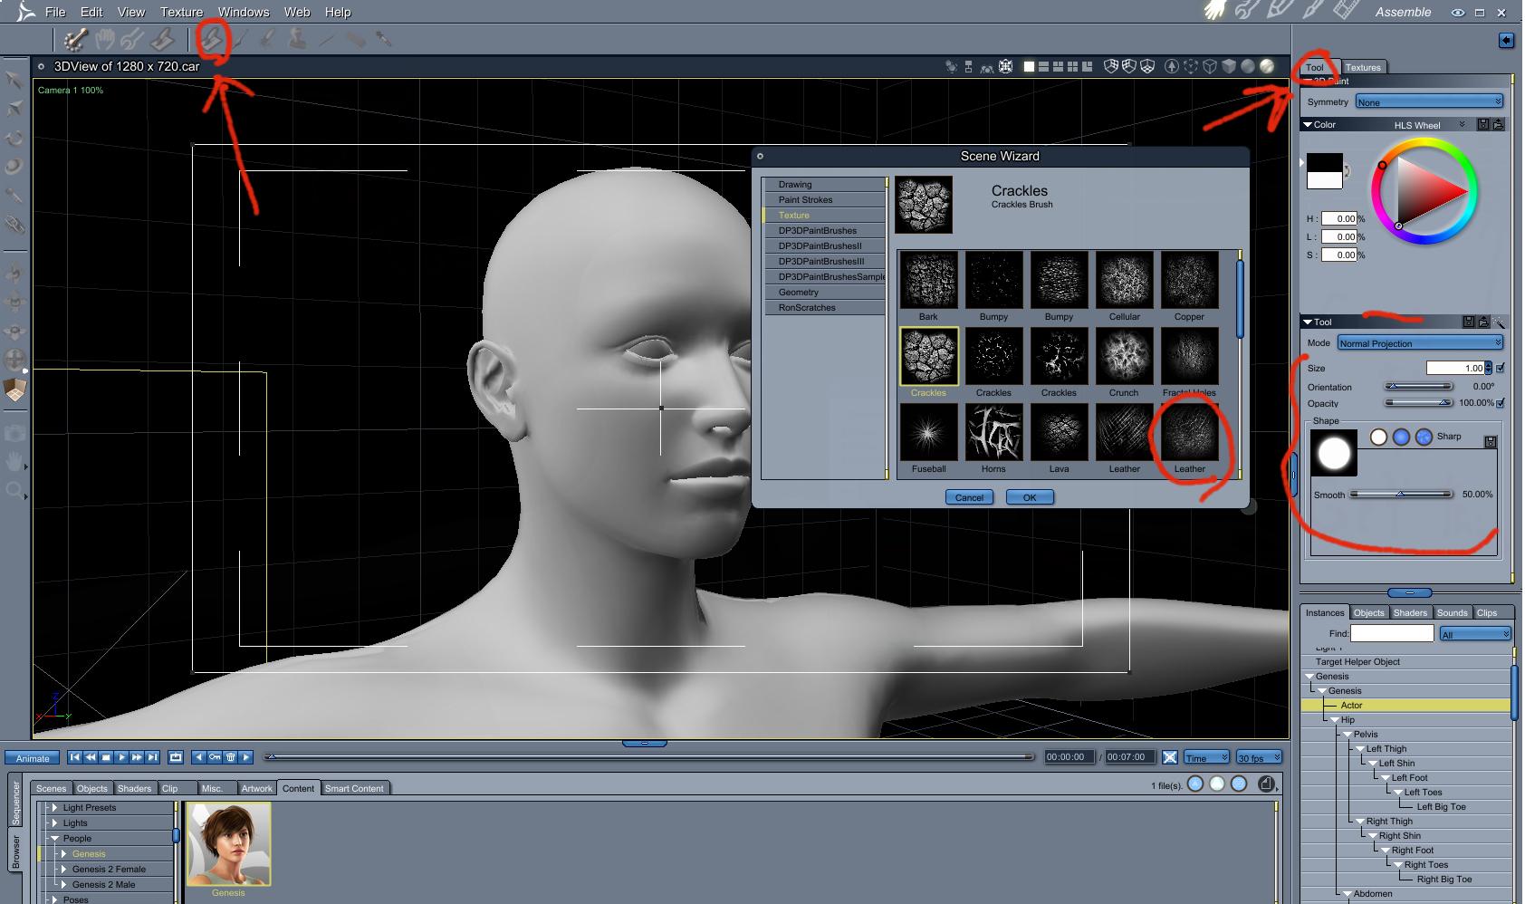Click the delete keyframe trash icon
The width and height of the screenshot is (1525, 904).
tap(230, 757)
